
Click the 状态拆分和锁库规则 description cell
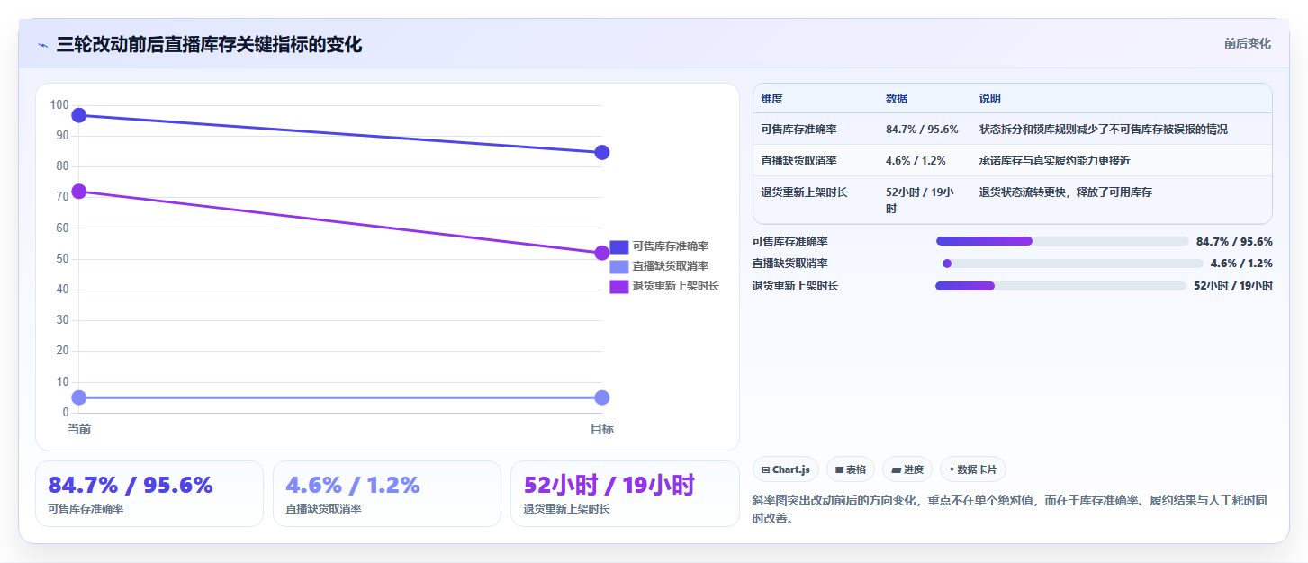(x=1104, y=130)
